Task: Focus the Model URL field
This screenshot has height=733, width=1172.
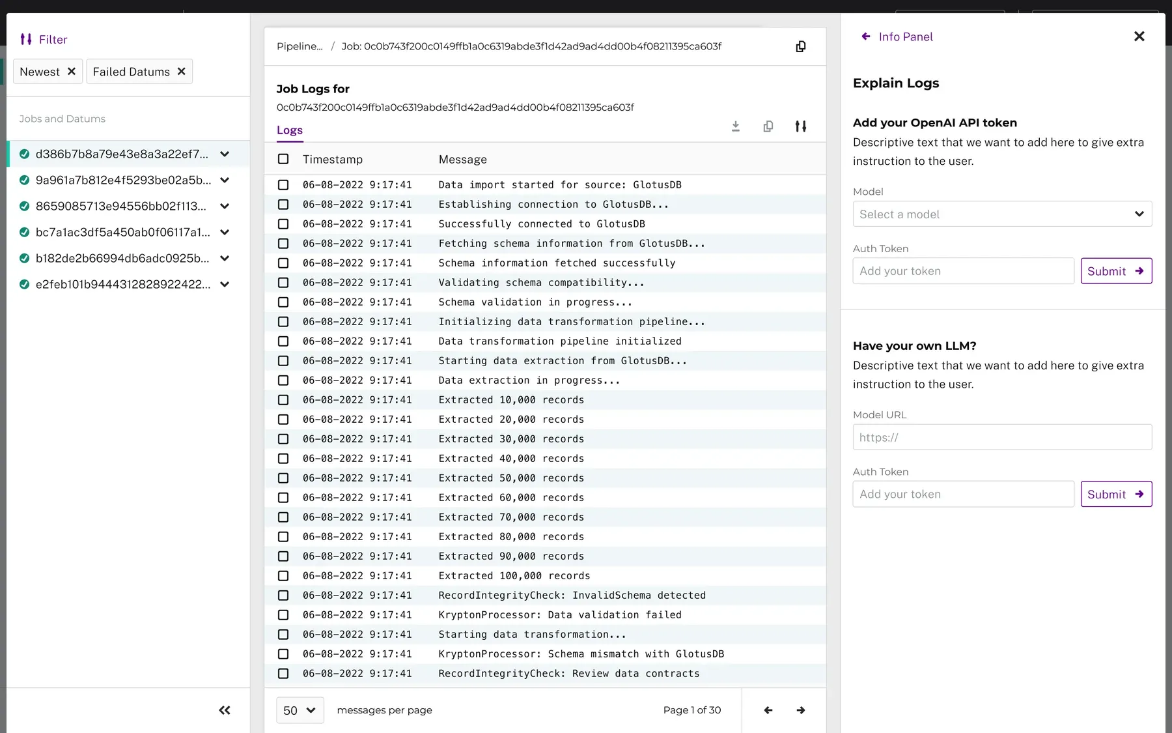Action: (x=1002, y=437)
